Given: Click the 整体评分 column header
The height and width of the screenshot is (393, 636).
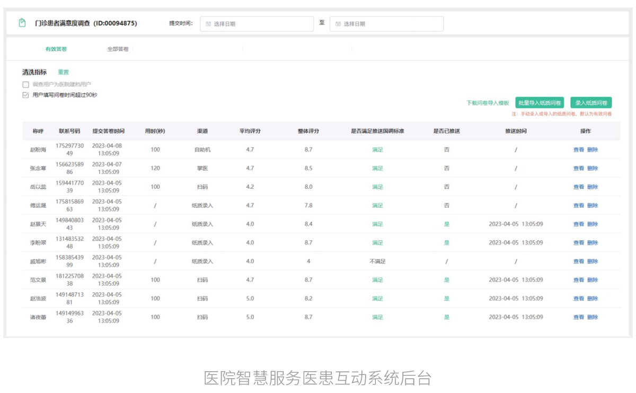Looking at the screenshot, I should [x=308, y=131].
